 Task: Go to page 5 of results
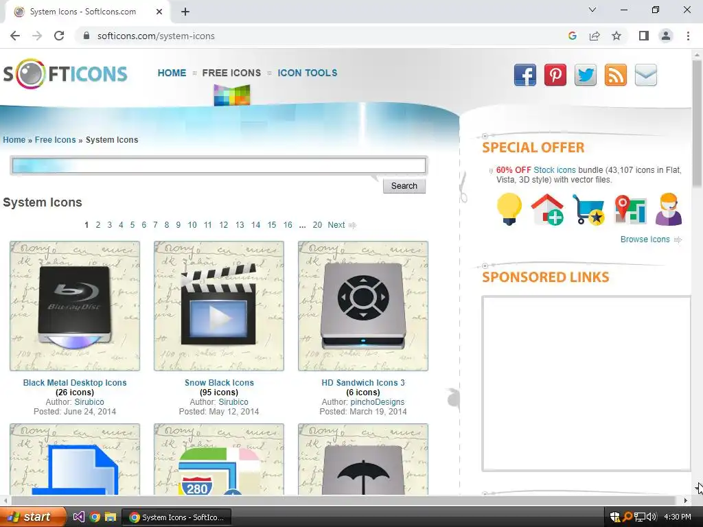coord(132,225)
